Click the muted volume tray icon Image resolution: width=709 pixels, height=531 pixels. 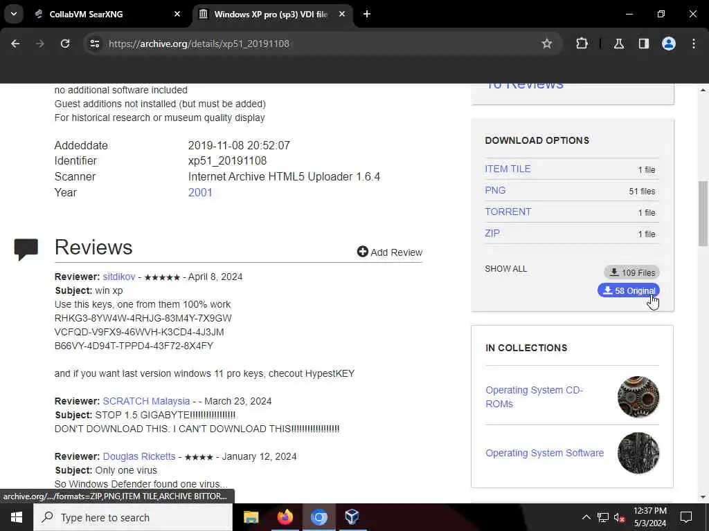coord(620,517)
